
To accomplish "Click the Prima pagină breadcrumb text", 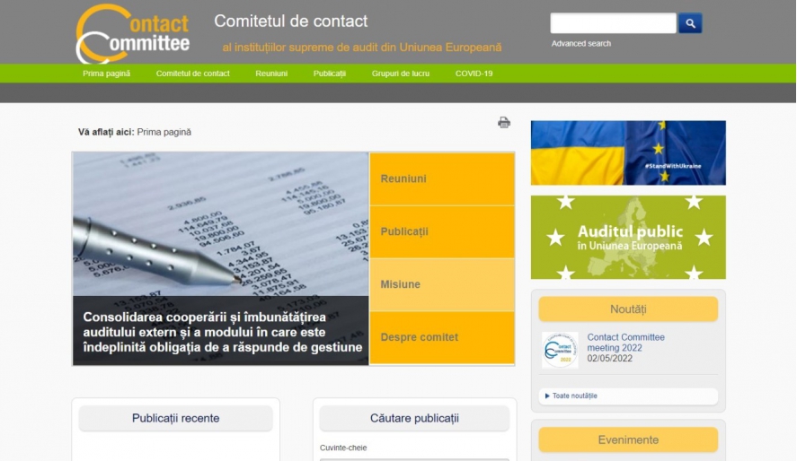I will (164, 132).
